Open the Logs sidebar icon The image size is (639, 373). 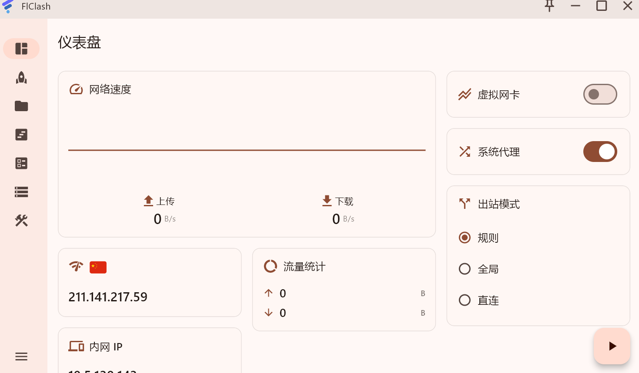point(21,135)
